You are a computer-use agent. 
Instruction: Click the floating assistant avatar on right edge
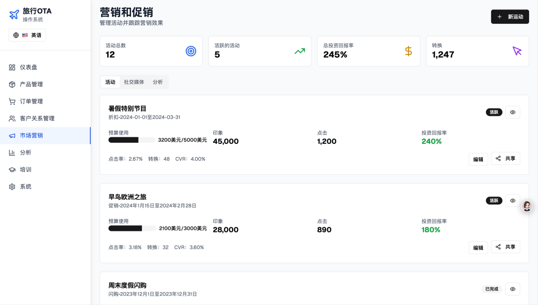coord(527,206)
